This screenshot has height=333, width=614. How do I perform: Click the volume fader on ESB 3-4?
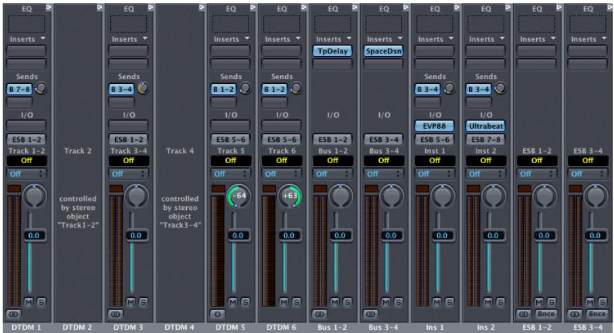(x=594, y=235)
